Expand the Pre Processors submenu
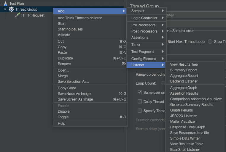The width and height of the screenshot is (226, 152). pyautogui.click(x=147, y=25)
